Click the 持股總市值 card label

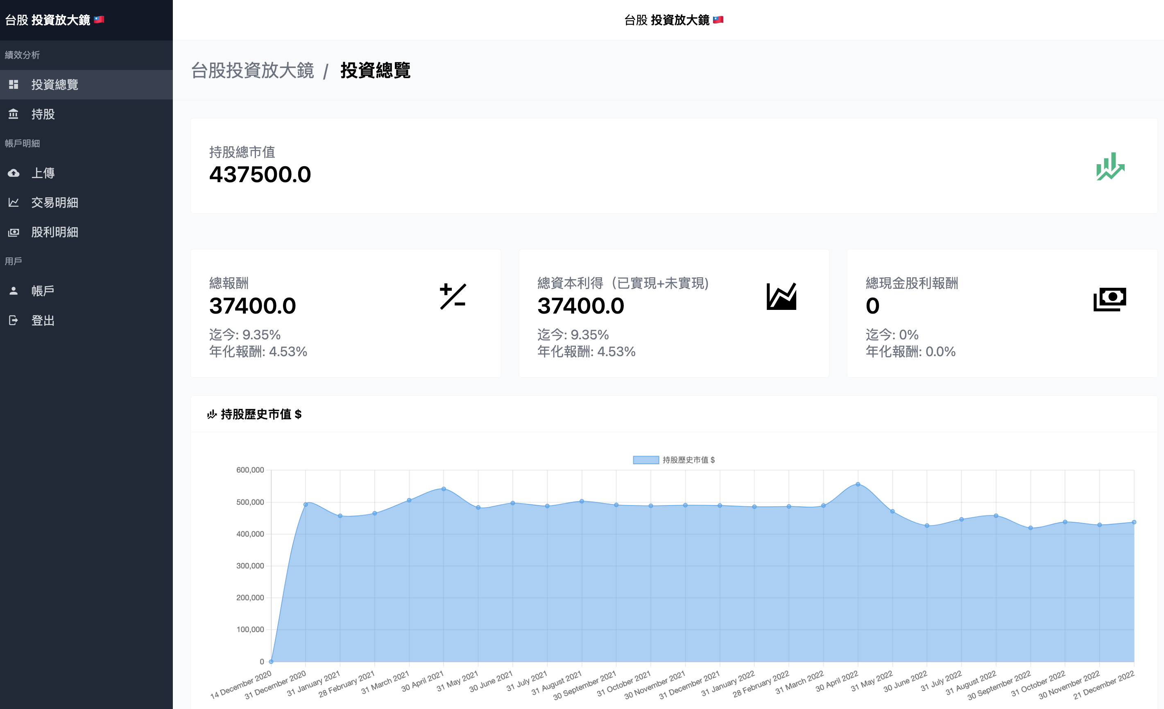point(242,152)
